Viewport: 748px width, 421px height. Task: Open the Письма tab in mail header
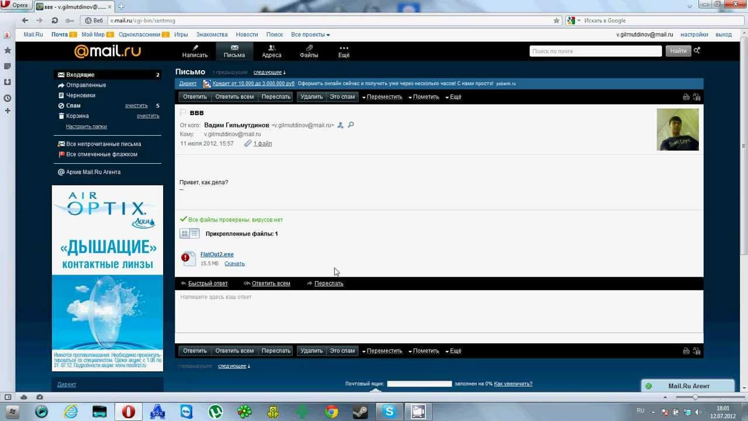coord(234,51)
